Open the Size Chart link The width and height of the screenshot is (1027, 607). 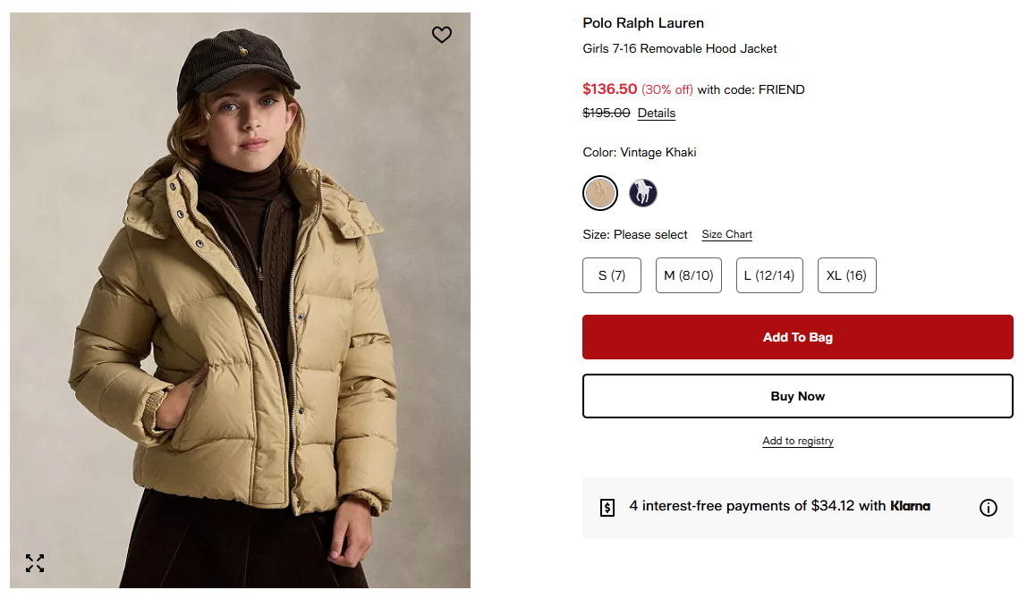click(726, 234)
